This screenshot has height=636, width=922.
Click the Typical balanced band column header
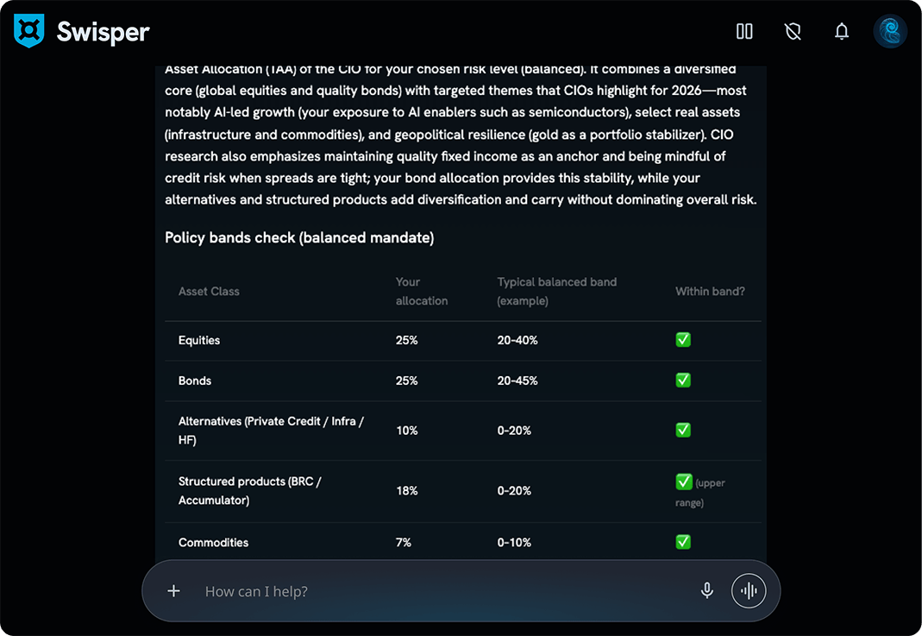pyautogui.click(x=556, y=291)
